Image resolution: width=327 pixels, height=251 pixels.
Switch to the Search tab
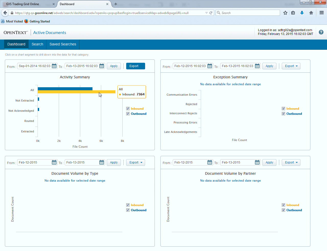pyautogui.click(x=37, y=44)
